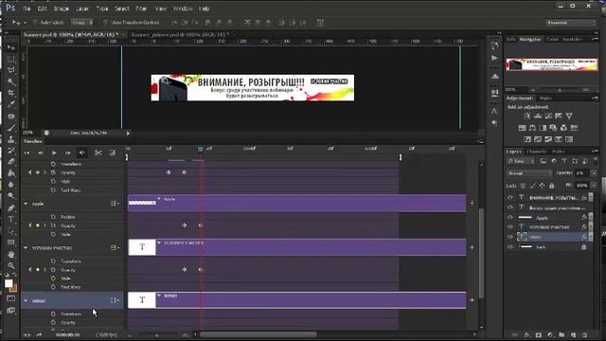Select the Lasso tool
606x341 pixels.
click(x=11, y=70)
